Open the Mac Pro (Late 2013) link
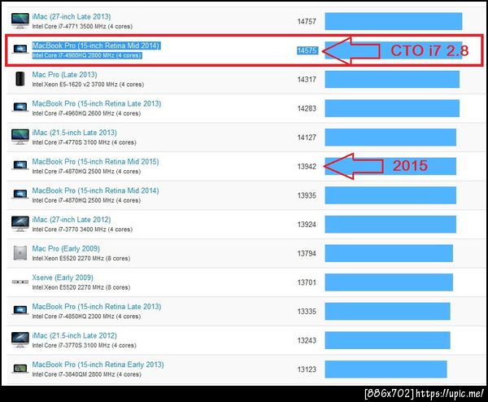Screen dimensions: 488x402 coord(64,75)
